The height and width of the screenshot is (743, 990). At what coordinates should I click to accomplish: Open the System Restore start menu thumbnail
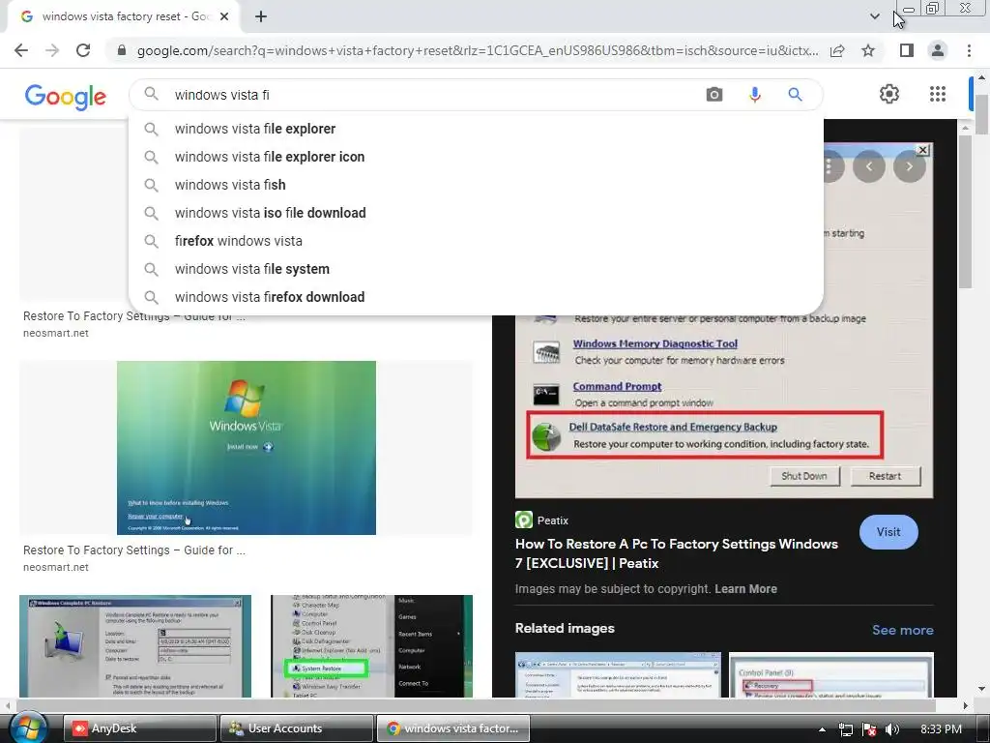371,646
